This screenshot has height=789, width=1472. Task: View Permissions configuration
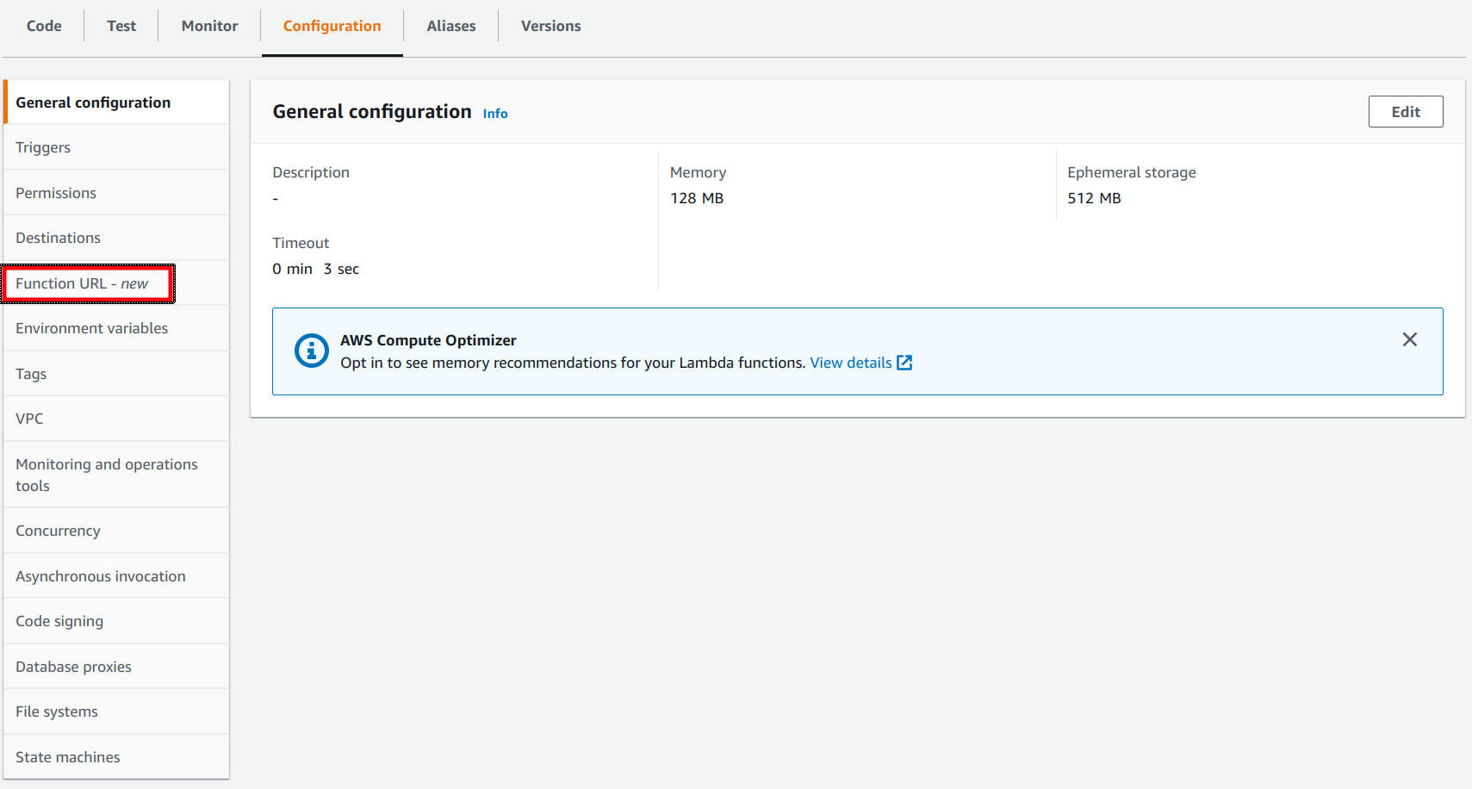click(x=55, y=193)
